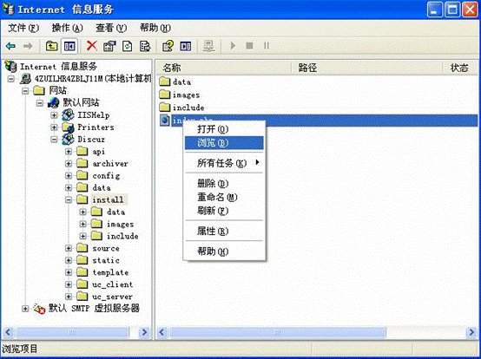Screen dimensions: 481x359
Task: Click the Stop item square icon
Action: tap(249, 46)
